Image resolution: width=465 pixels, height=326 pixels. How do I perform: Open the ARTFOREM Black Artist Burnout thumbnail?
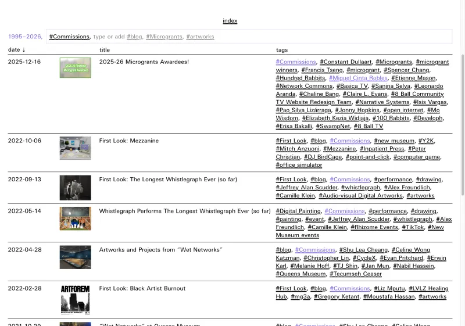tap(76, 300)
